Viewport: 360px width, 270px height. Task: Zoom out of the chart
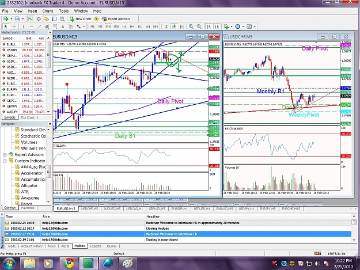tap(199, 26)
